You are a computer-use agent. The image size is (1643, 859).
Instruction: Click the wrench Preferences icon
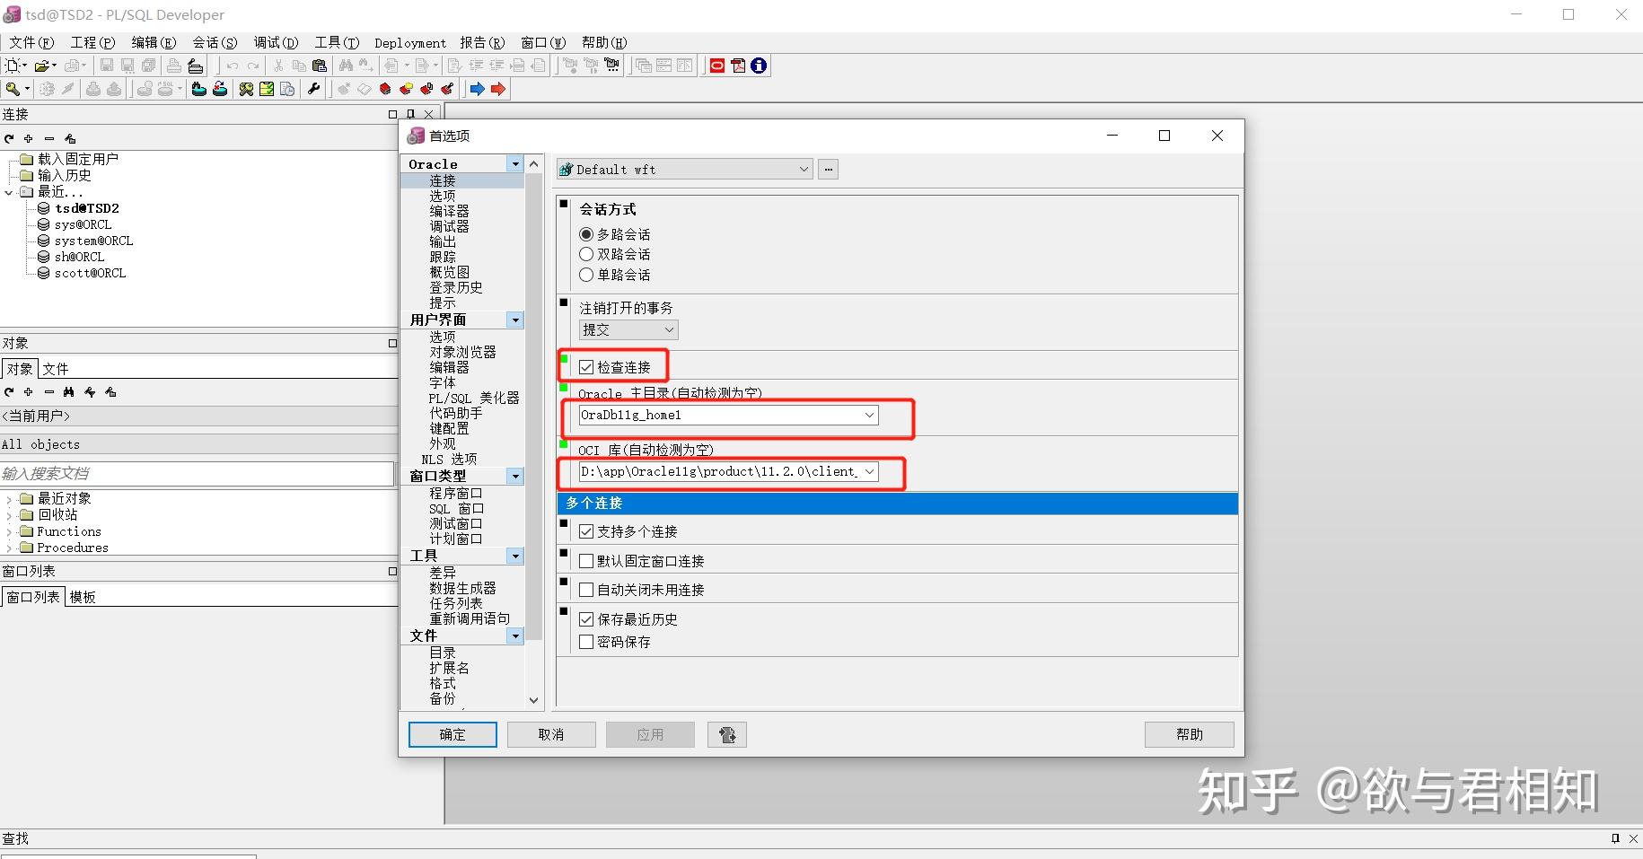tap(313, 89)
